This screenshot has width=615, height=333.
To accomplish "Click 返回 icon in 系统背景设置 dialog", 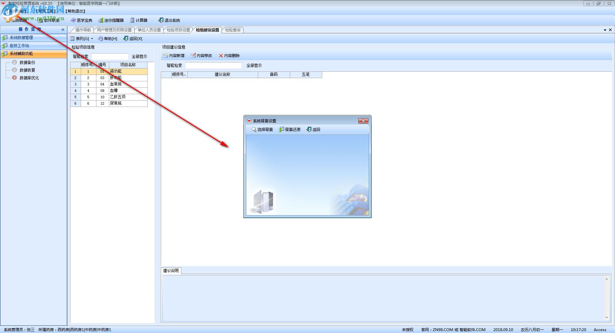I will point(309,129).
